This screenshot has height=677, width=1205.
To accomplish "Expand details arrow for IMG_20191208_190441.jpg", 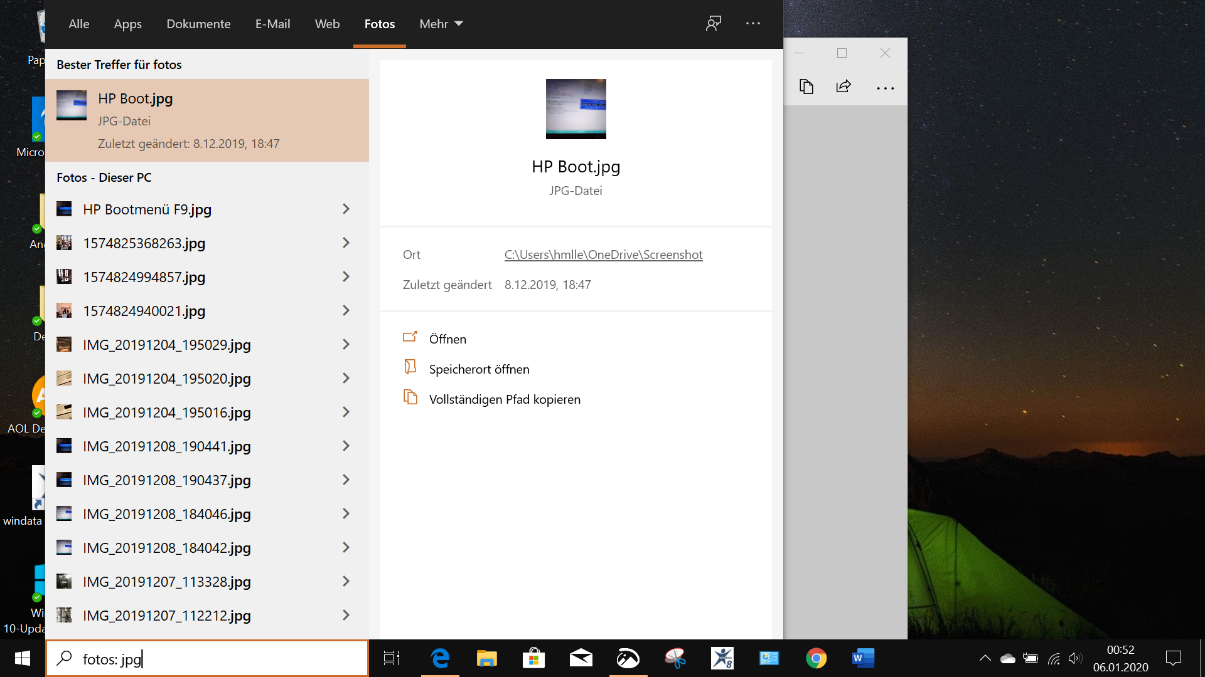I will (346, 446).
